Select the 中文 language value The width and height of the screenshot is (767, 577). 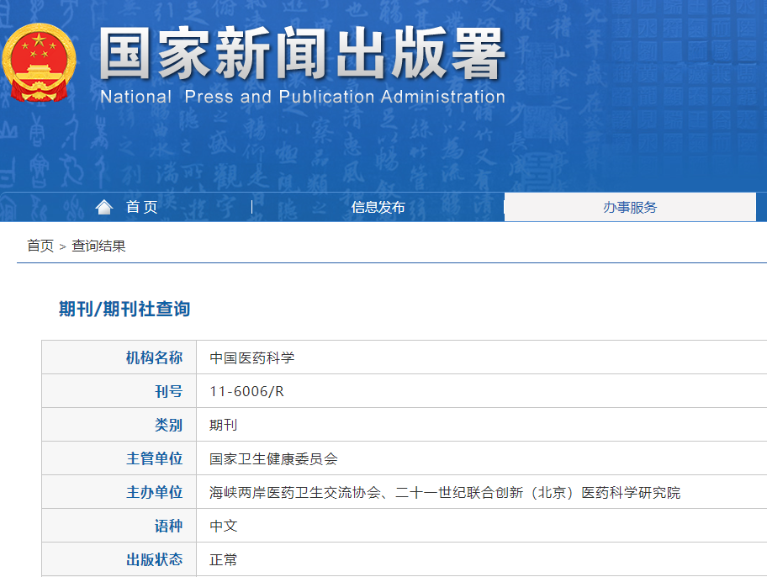click(223, 526)
